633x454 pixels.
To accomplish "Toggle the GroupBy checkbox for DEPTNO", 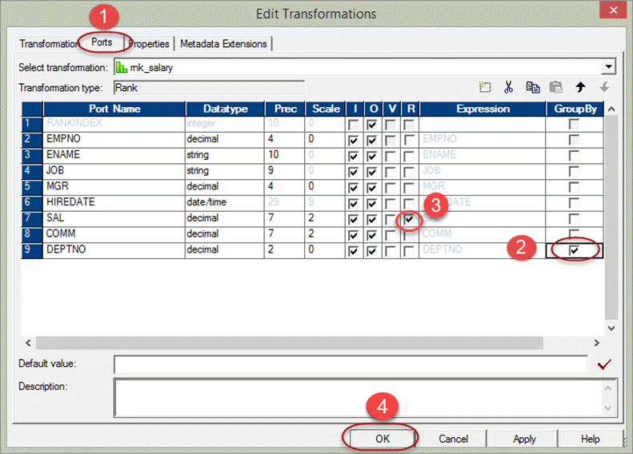I will [x=574, y=250].
